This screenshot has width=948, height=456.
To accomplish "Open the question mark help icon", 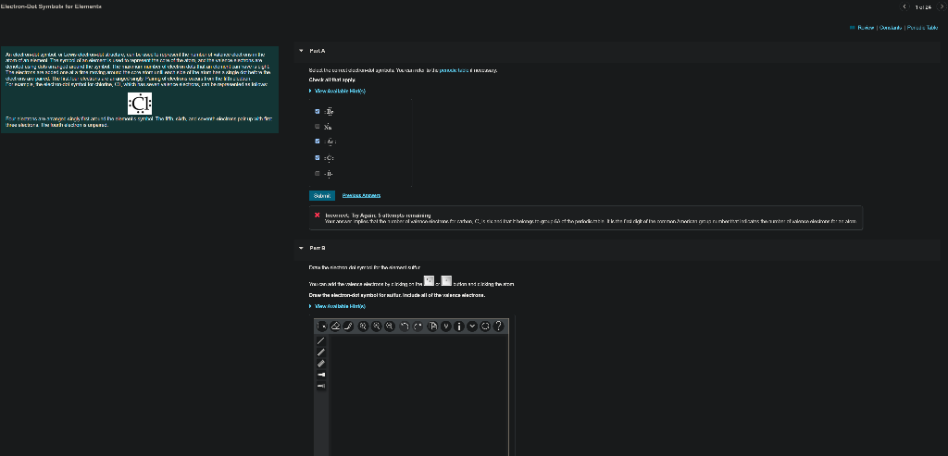I will tap(498, 327).
